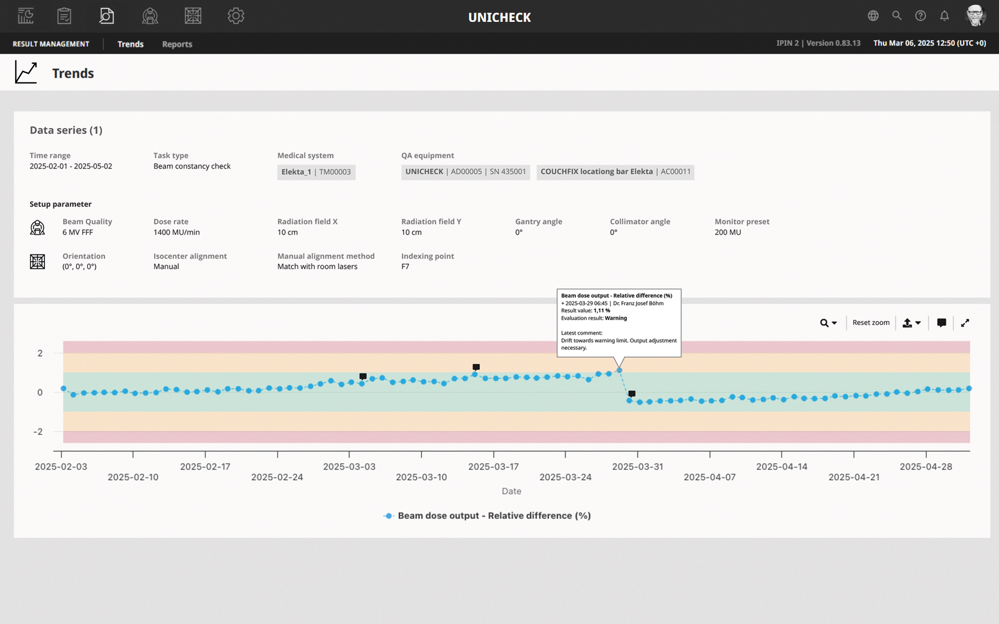
Task: Click the Elekta_1 TM00003 medical system tag
Action: coord(316,172)
